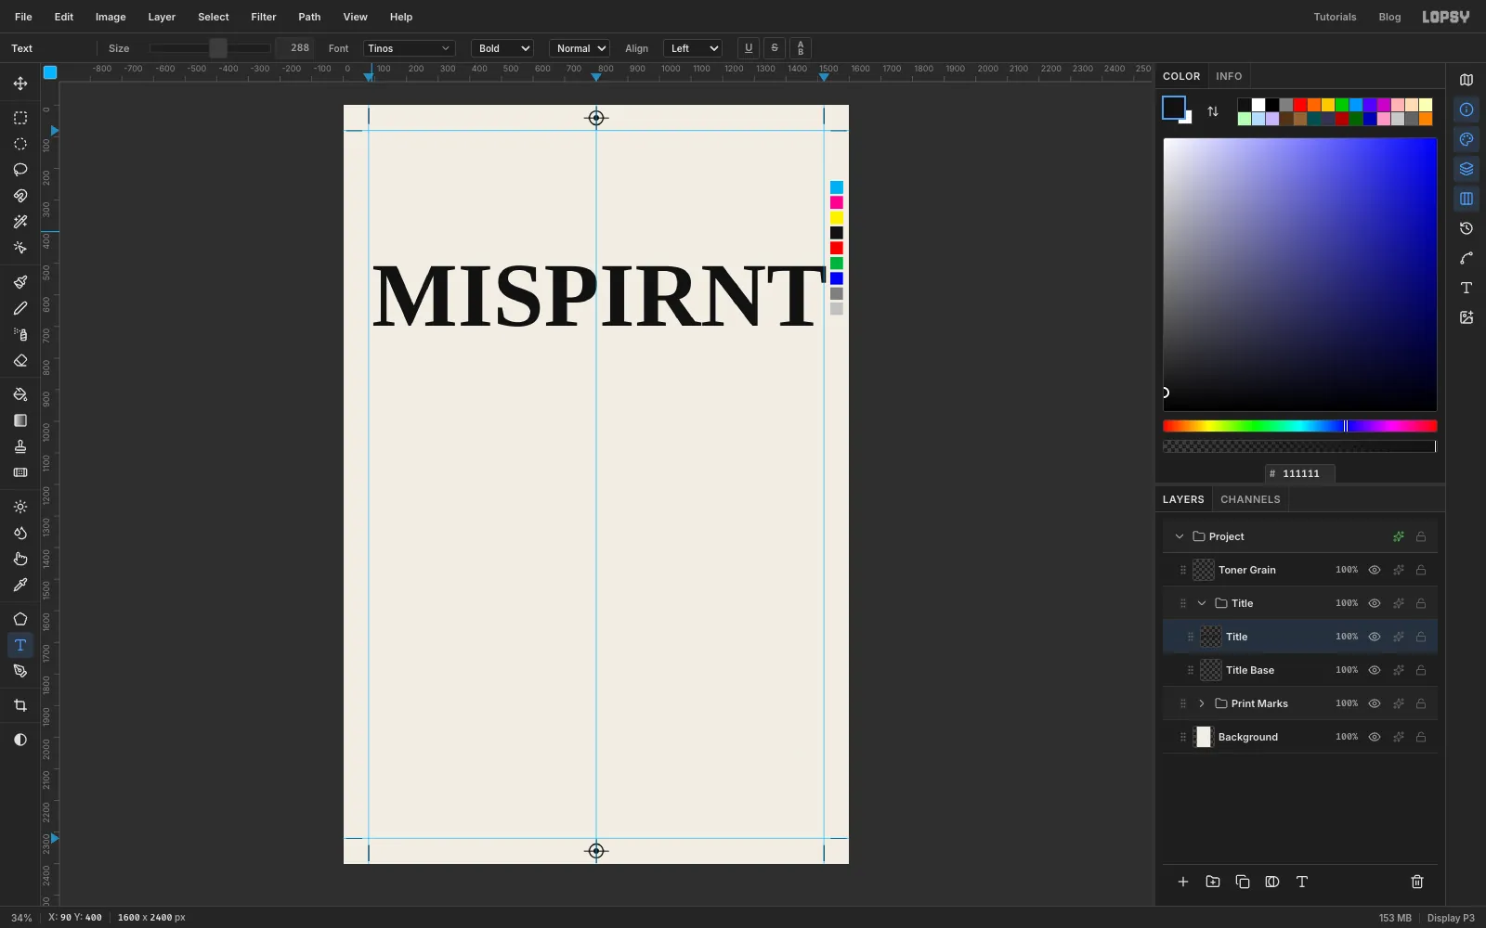This screenshot has width=1486, height=928.
Task: Click the font size value field
Action: [x=295, y=48]
